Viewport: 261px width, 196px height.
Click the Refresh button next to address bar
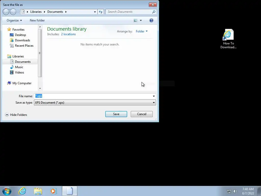(101, 12)
